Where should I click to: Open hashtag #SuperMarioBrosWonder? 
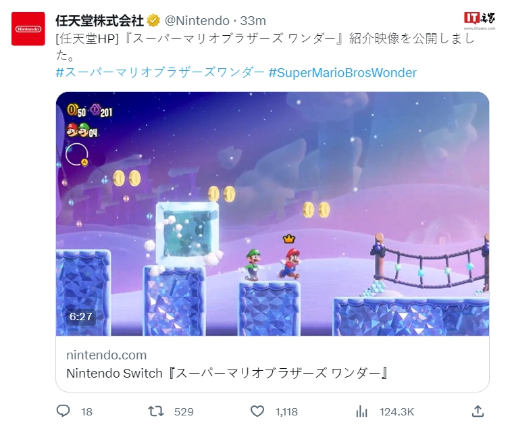click(x=342, y=72)
